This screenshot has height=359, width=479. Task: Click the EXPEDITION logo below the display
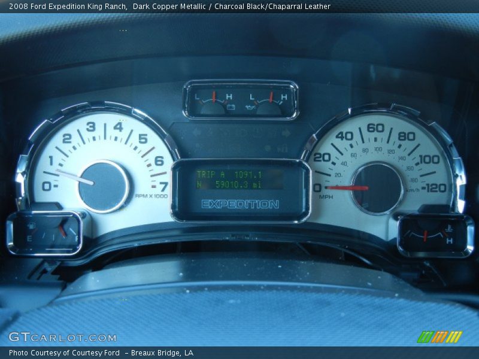(240, 204)
